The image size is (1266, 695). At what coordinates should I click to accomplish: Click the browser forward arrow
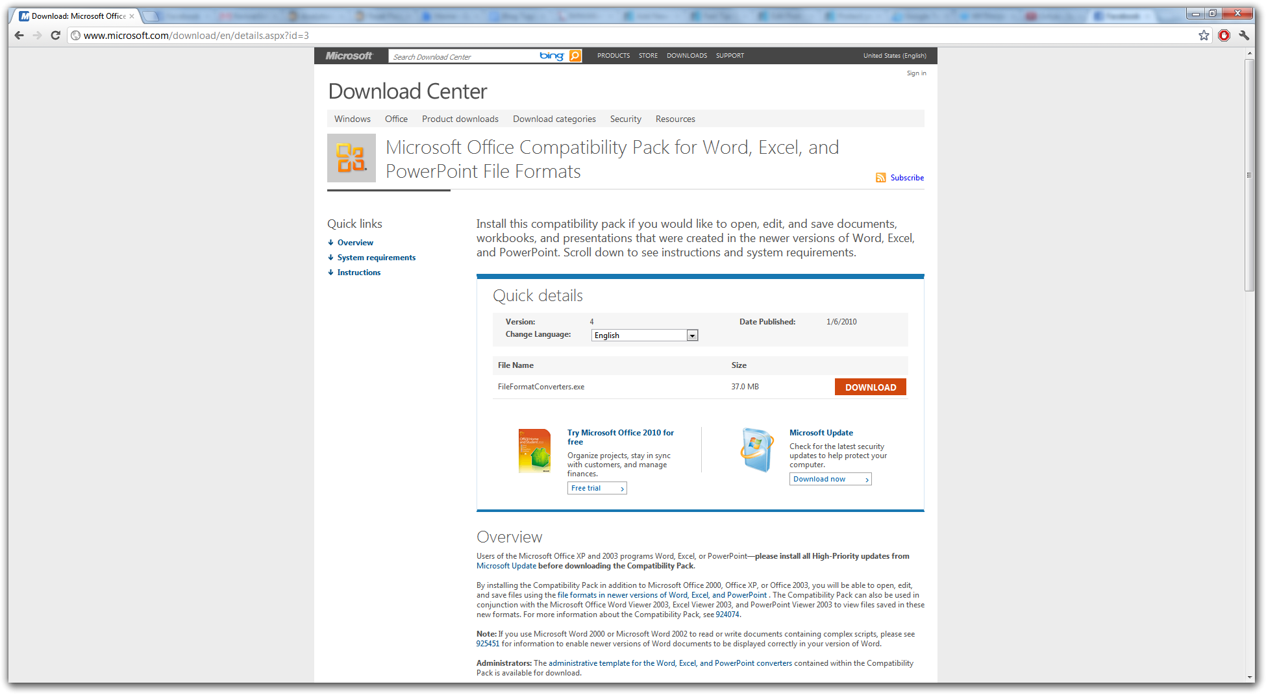[37, 35]
